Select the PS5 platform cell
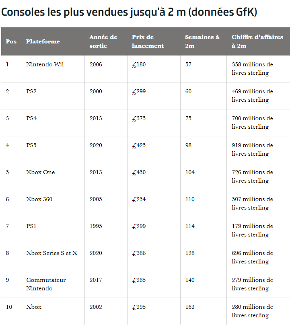Image resolution: width=290 pixels, height=331 pixels. pos(31,145)
